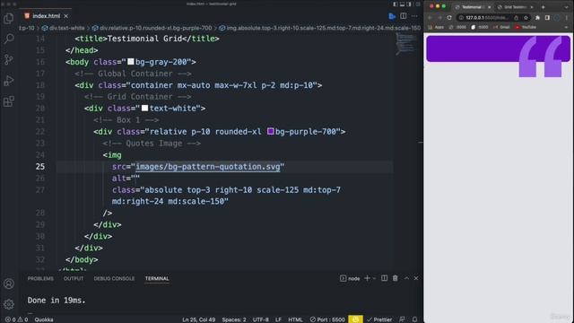Switch to the Debug Console tab
This screenshot has height=323, width=574.
pyautogui.click(x=114, y=279)
